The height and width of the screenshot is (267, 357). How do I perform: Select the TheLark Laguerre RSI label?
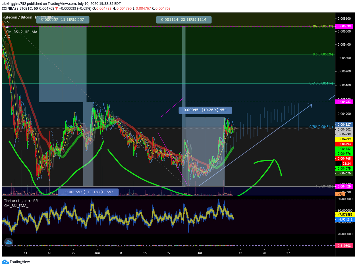tap(21, 201)
